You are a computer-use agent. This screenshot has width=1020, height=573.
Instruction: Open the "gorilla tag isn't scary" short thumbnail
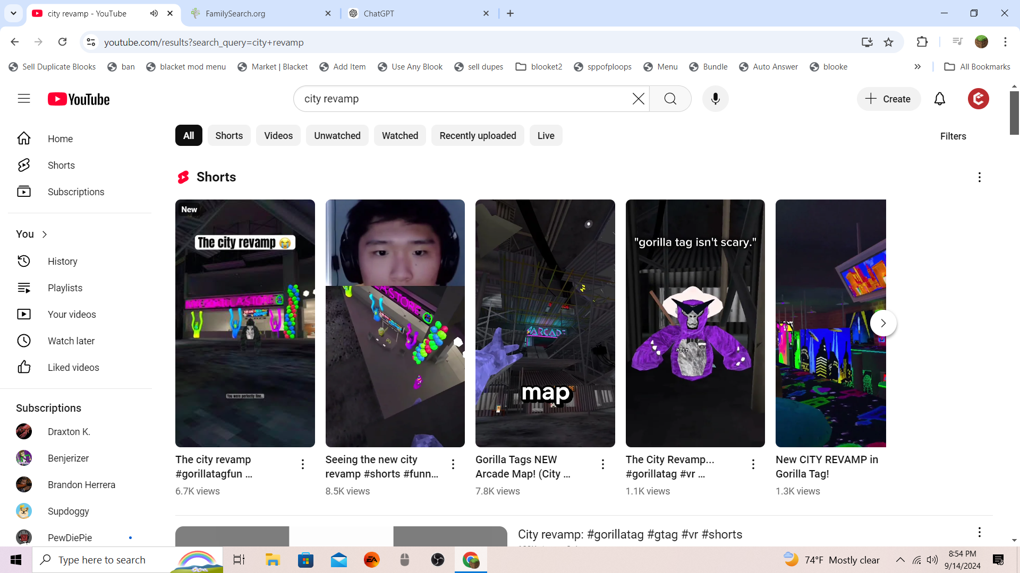point(695,323)
